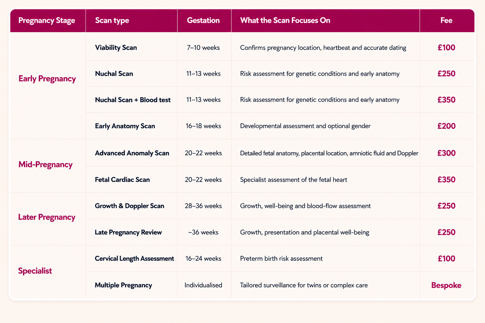Open the Advanced Anomaly Scan entry

tap(132, 153)
